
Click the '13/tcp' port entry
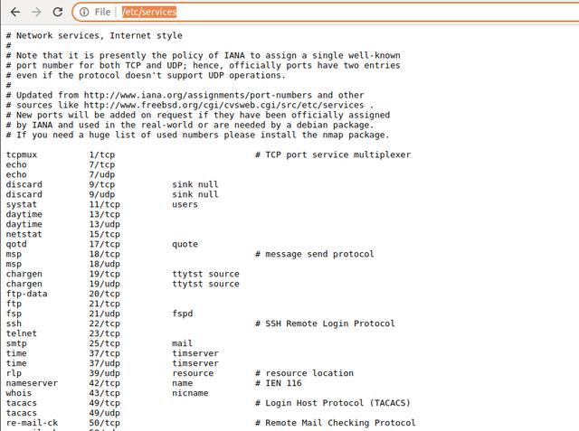105,214
